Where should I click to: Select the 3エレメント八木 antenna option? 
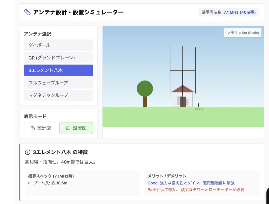click(58, 70)
